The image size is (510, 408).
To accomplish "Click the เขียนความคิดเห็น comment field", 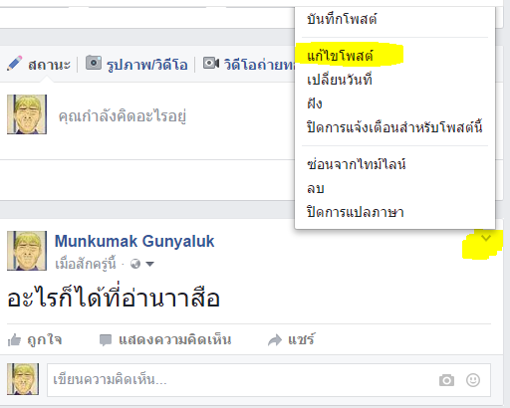I will (269, 380).
